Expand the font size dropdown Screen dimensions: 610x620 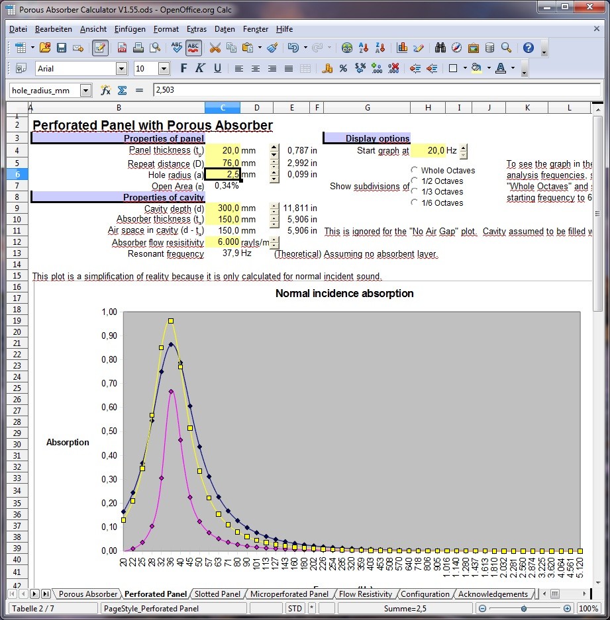tap(164, 68)
